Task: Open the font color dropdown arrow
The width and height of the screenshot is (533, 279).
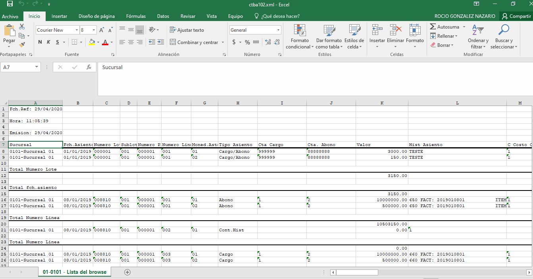Action: pos(112,42)
